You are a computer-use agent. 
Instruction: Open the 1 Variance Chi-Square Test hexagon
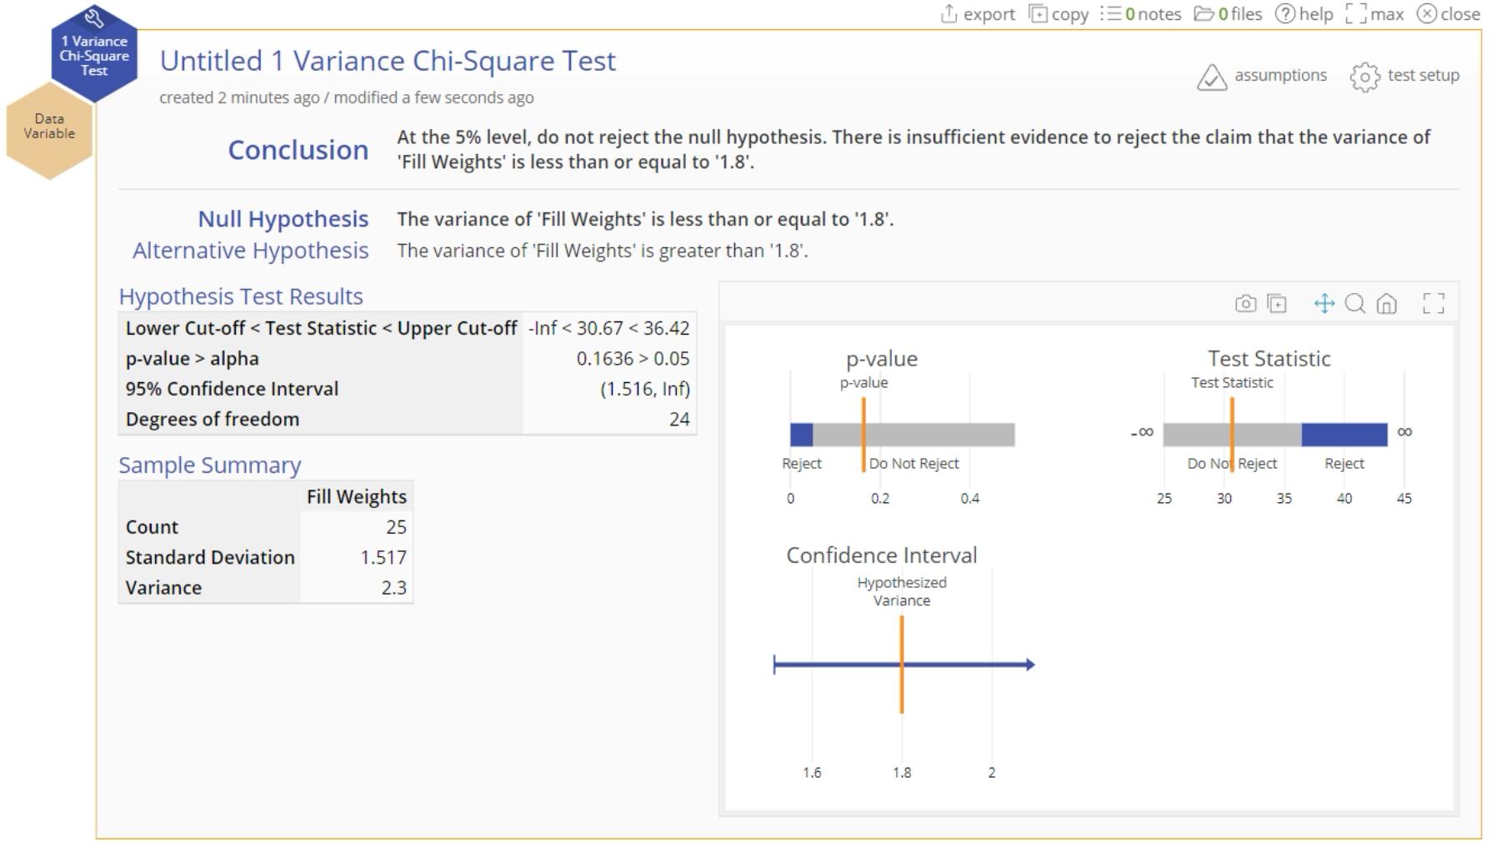click(x=94, y=52)
